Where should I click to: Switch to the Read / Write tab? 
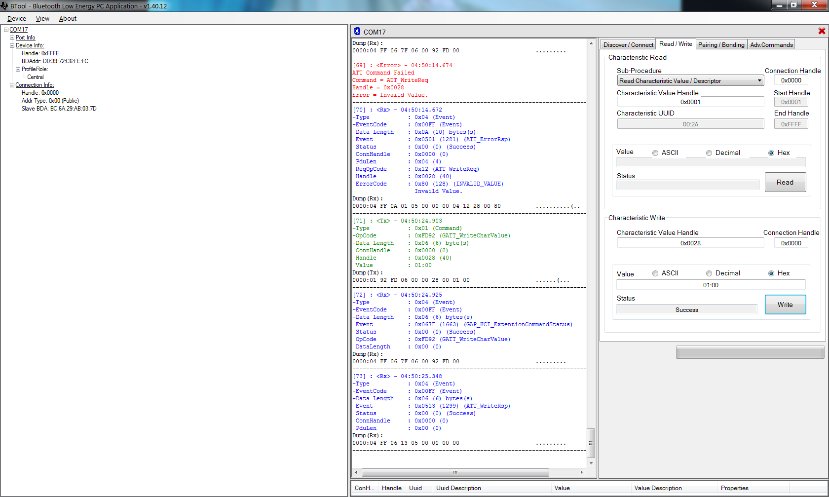[676, 44]
